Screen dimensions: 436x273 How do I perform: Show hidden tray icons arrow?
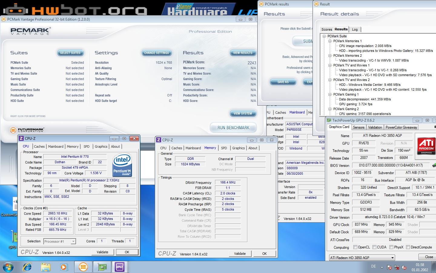382,268
